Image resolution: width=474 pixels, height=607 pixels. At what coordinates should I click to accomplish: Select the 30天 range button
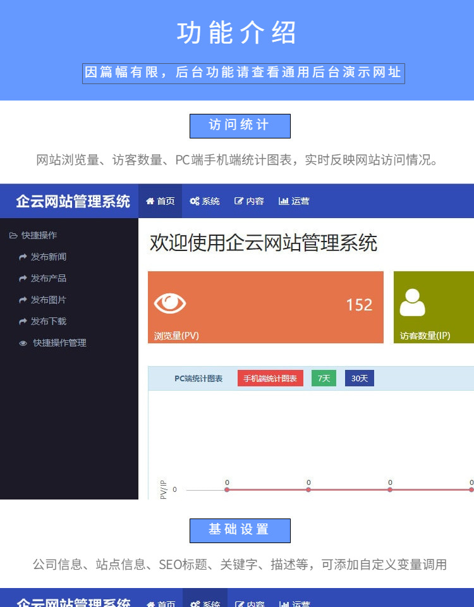360,378
